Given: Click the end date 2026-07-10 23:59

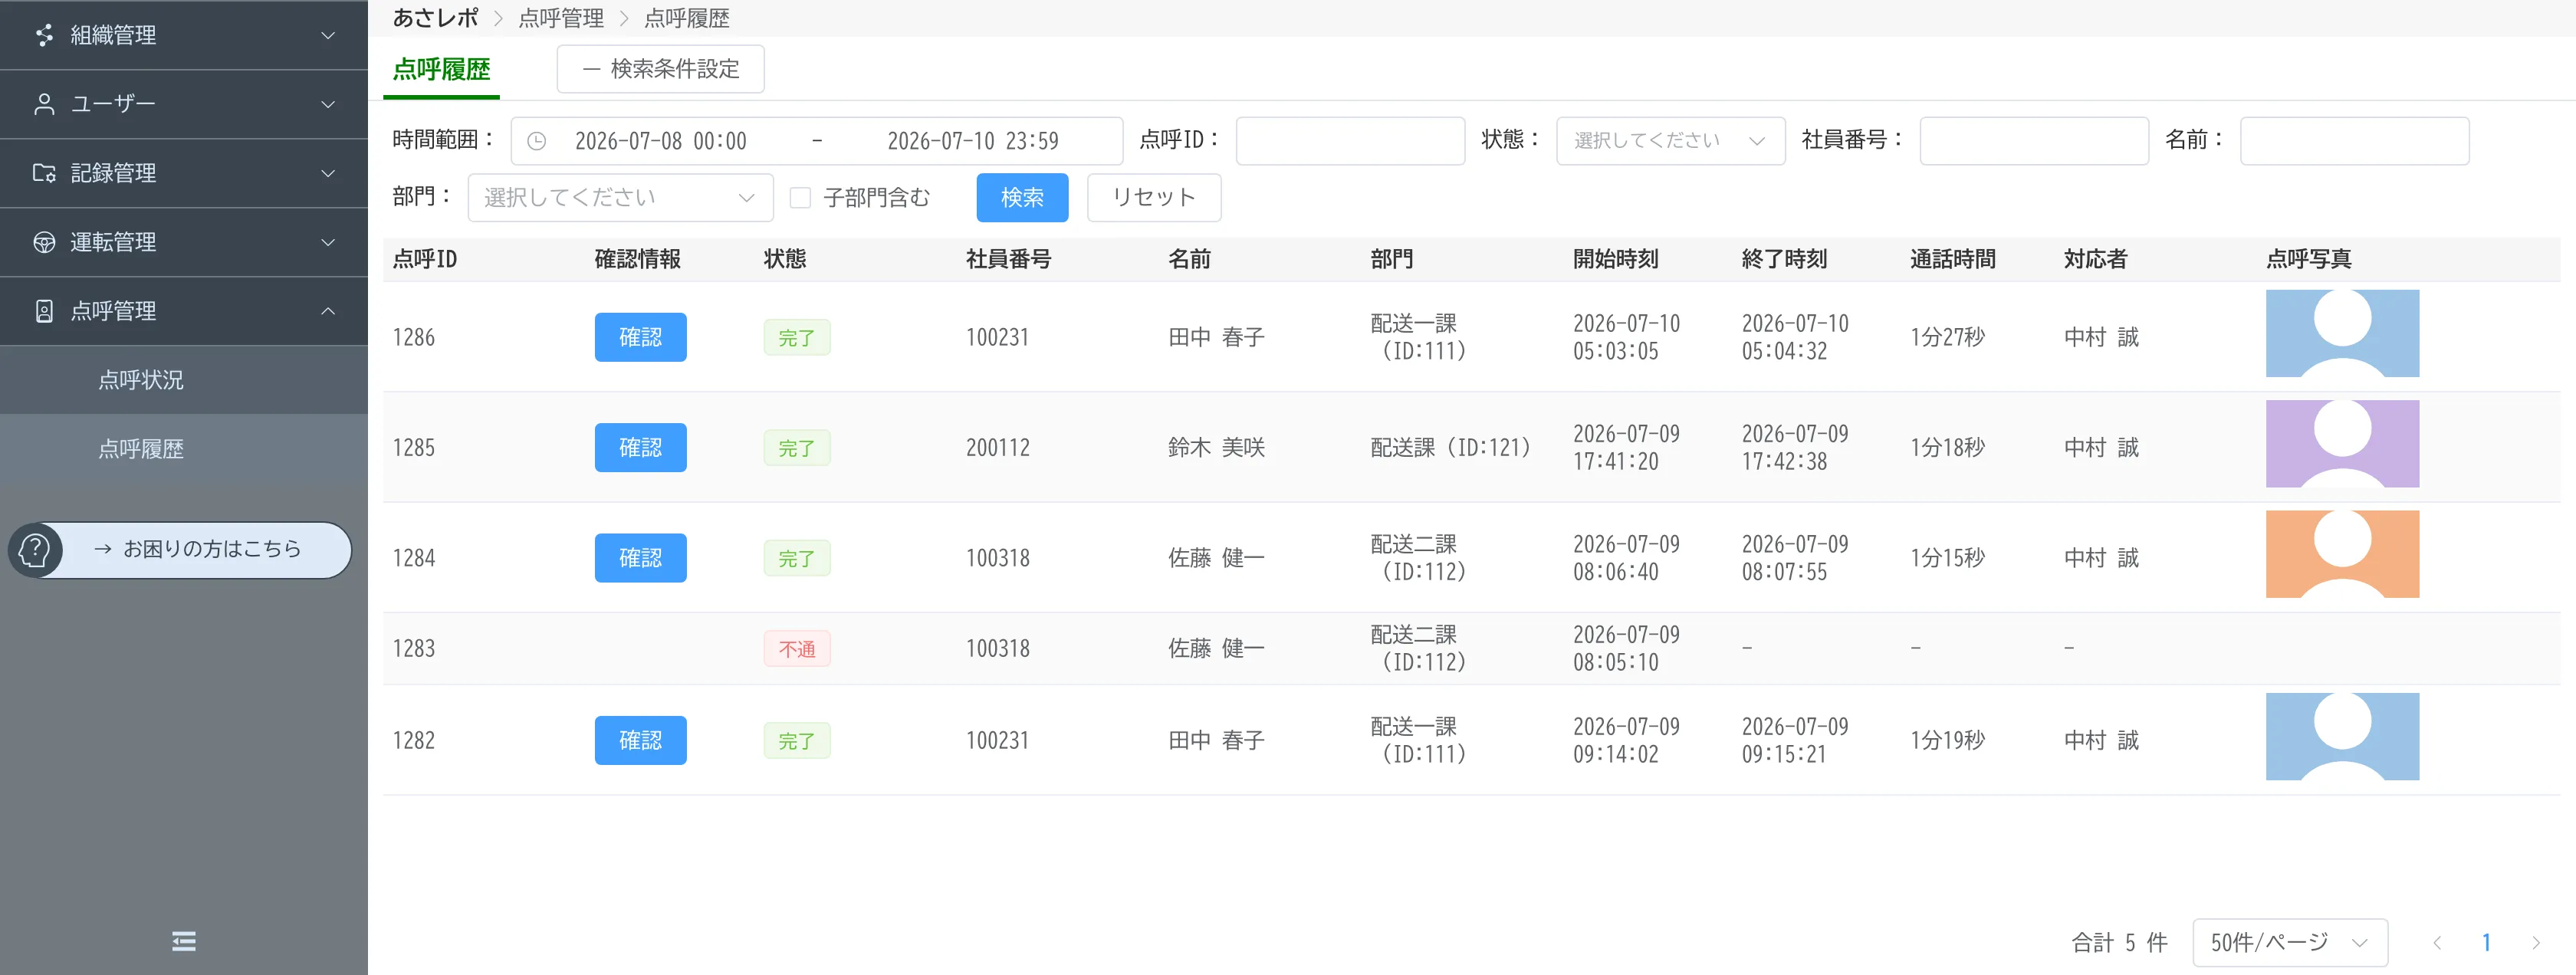Looking at the screenshot, I should click(x=973, y=141).
